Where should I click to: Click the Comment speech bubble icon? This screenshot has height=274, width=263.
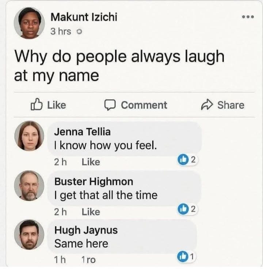pos(110,105)
